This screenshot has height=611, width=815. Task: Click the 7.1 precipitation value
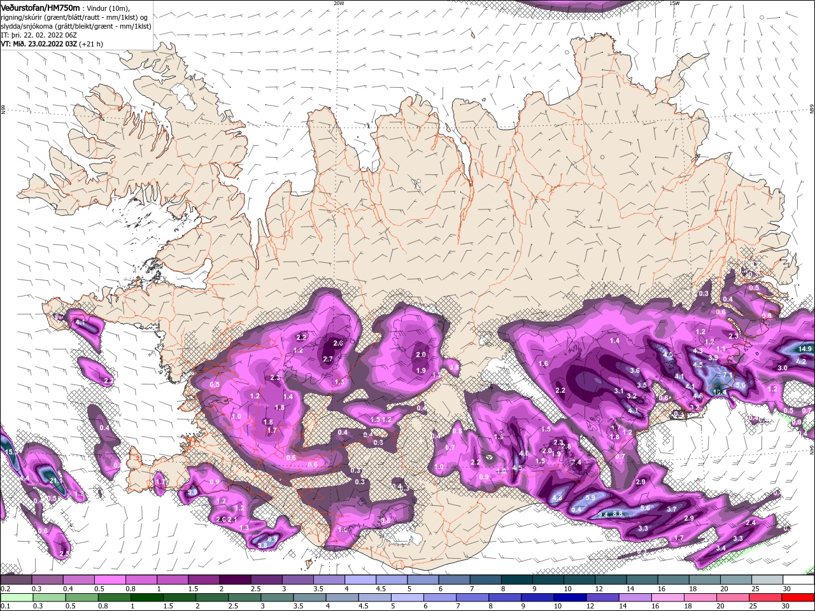(x=727, y=376)
